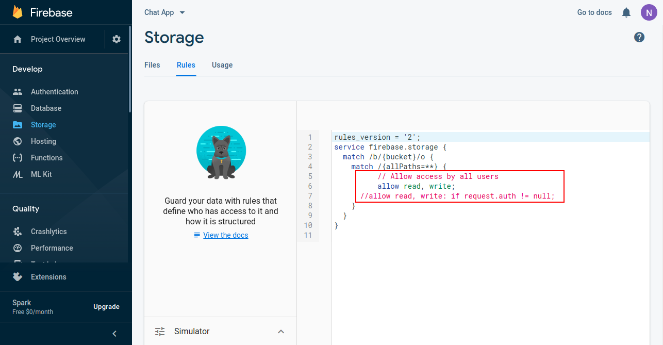Click code line rules_version = '2';
Image resolution: width=663 pixels, height=345 pixels.
click(x=377, y=137)
